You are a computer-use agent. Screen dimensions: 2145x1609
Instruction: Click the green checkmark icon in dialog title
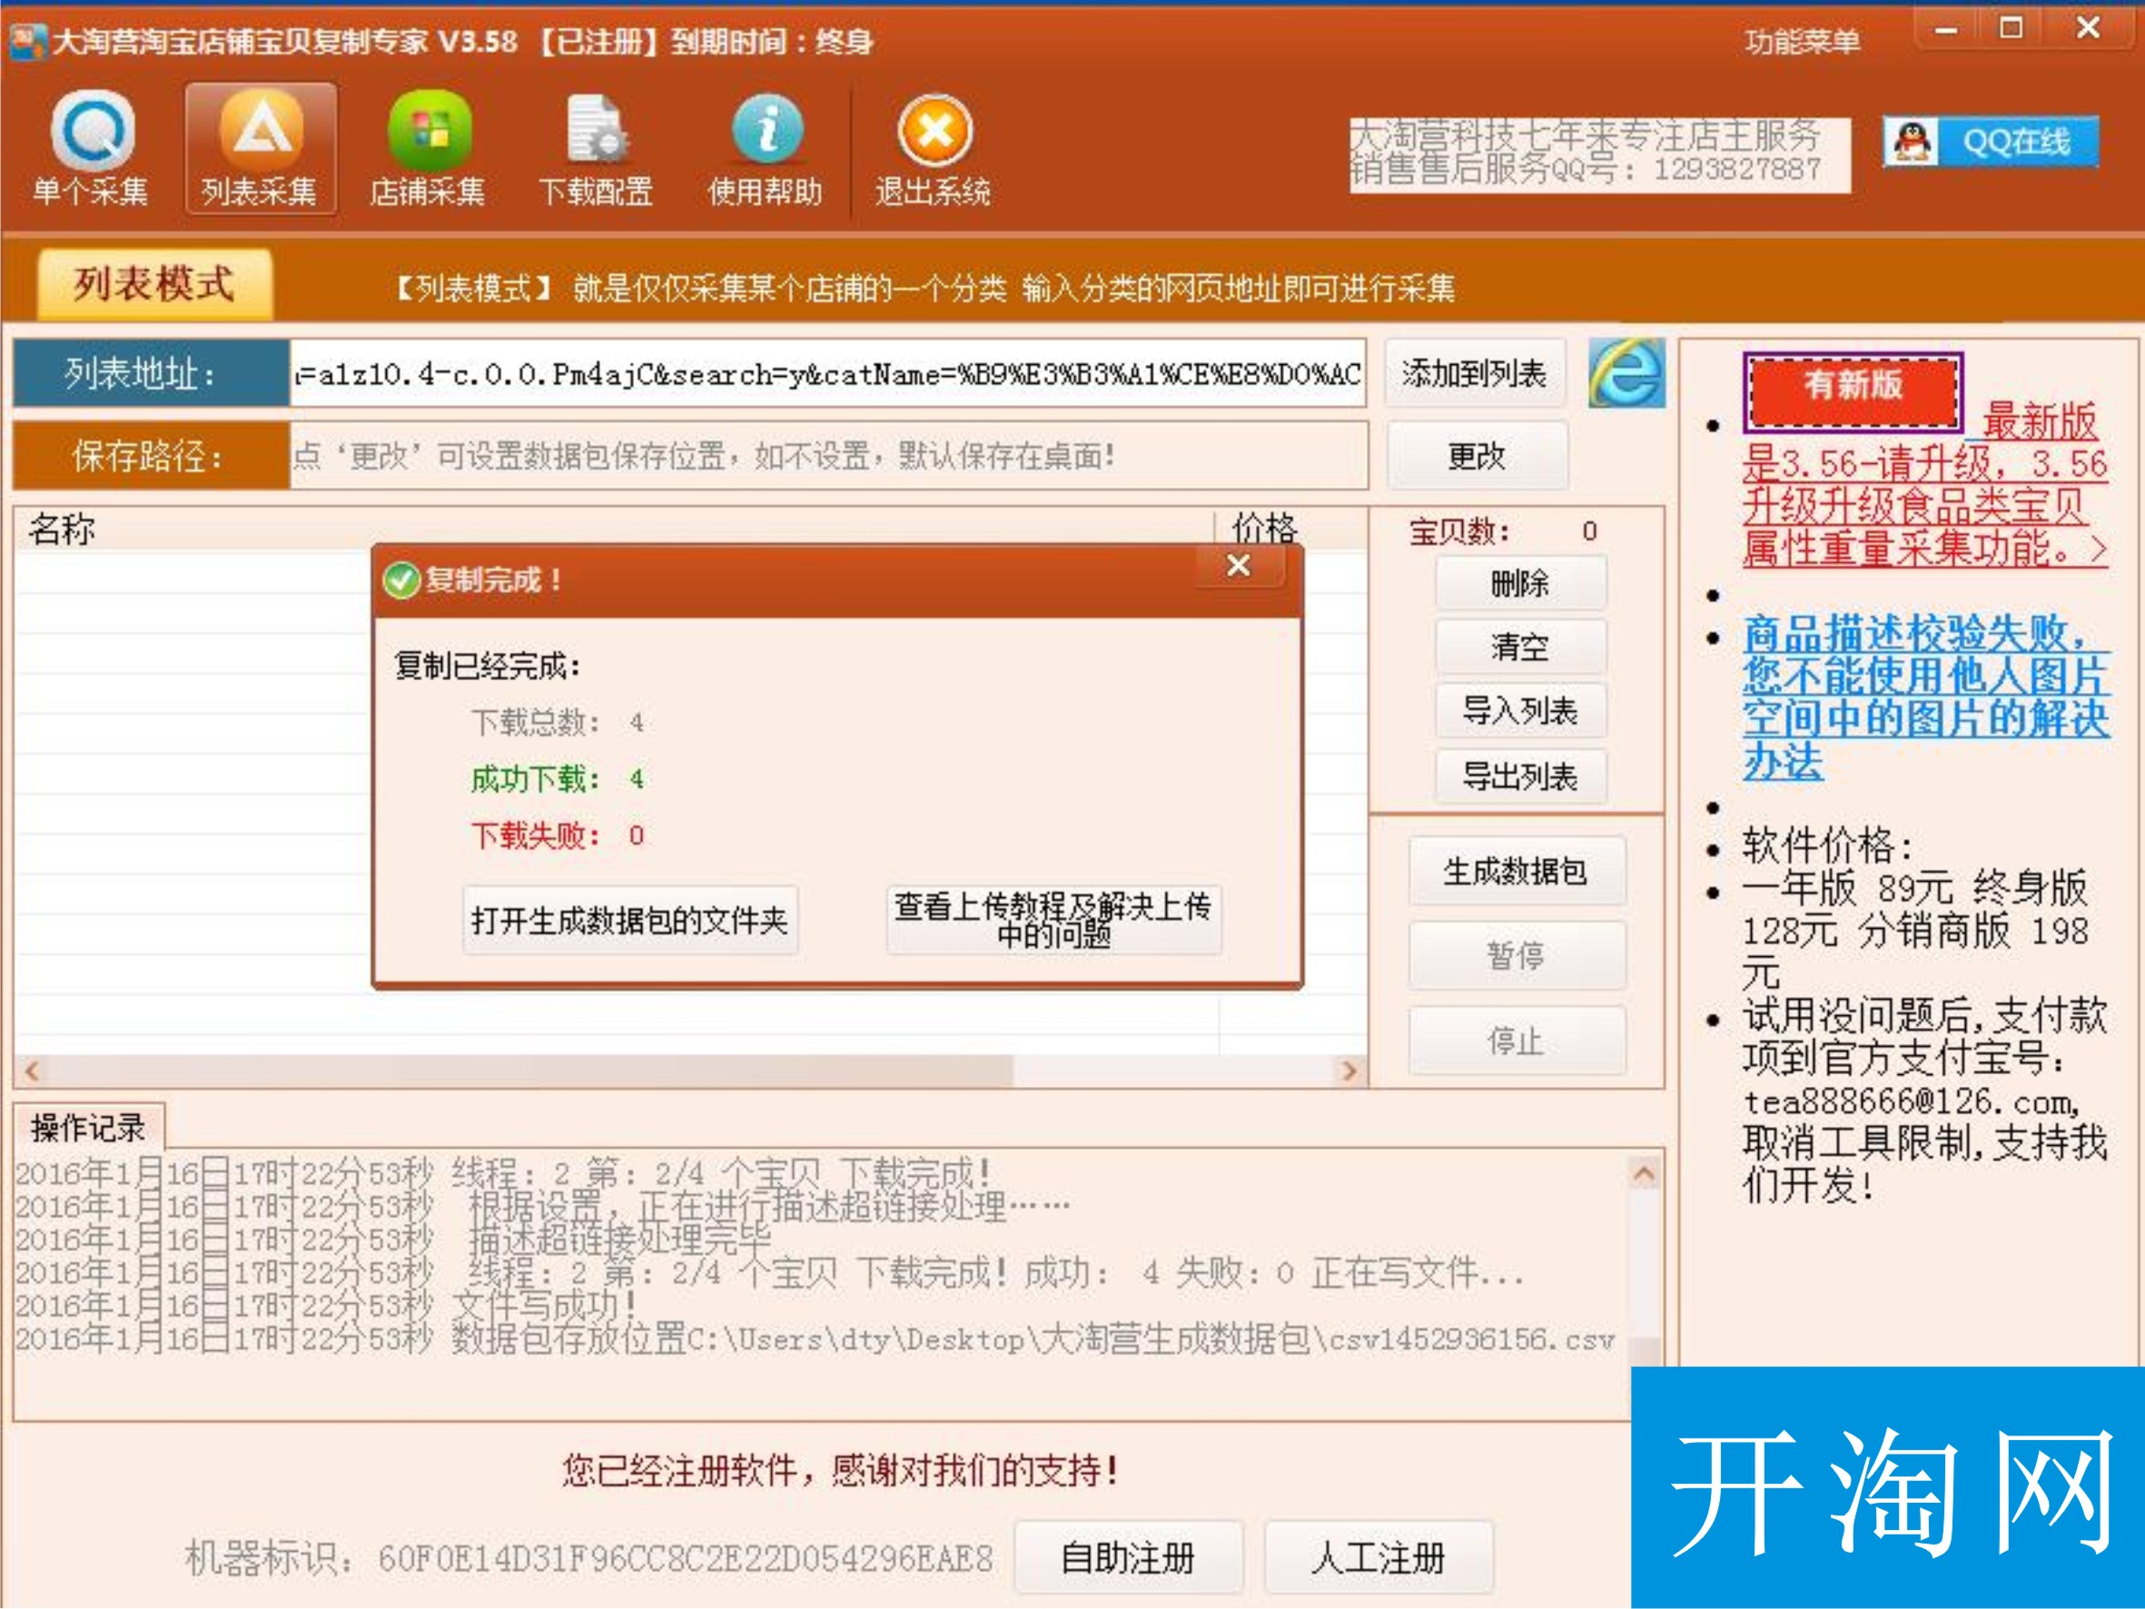point(400,580)
